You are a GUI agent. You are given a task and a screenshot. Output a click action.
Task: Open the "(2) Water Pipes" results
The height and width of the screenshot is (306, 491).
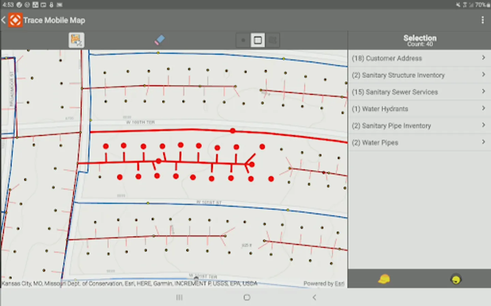click(419, 142)
